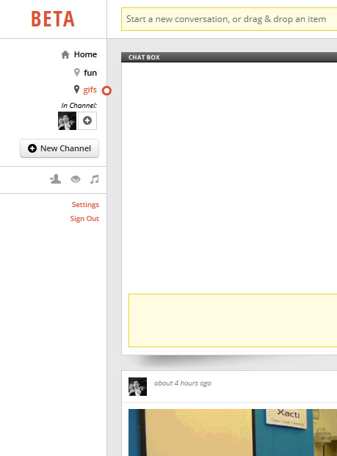The width and height of the screenshot is (337, 456).
Task: Click the pin icon beside fun
Action: coord(77,72)
